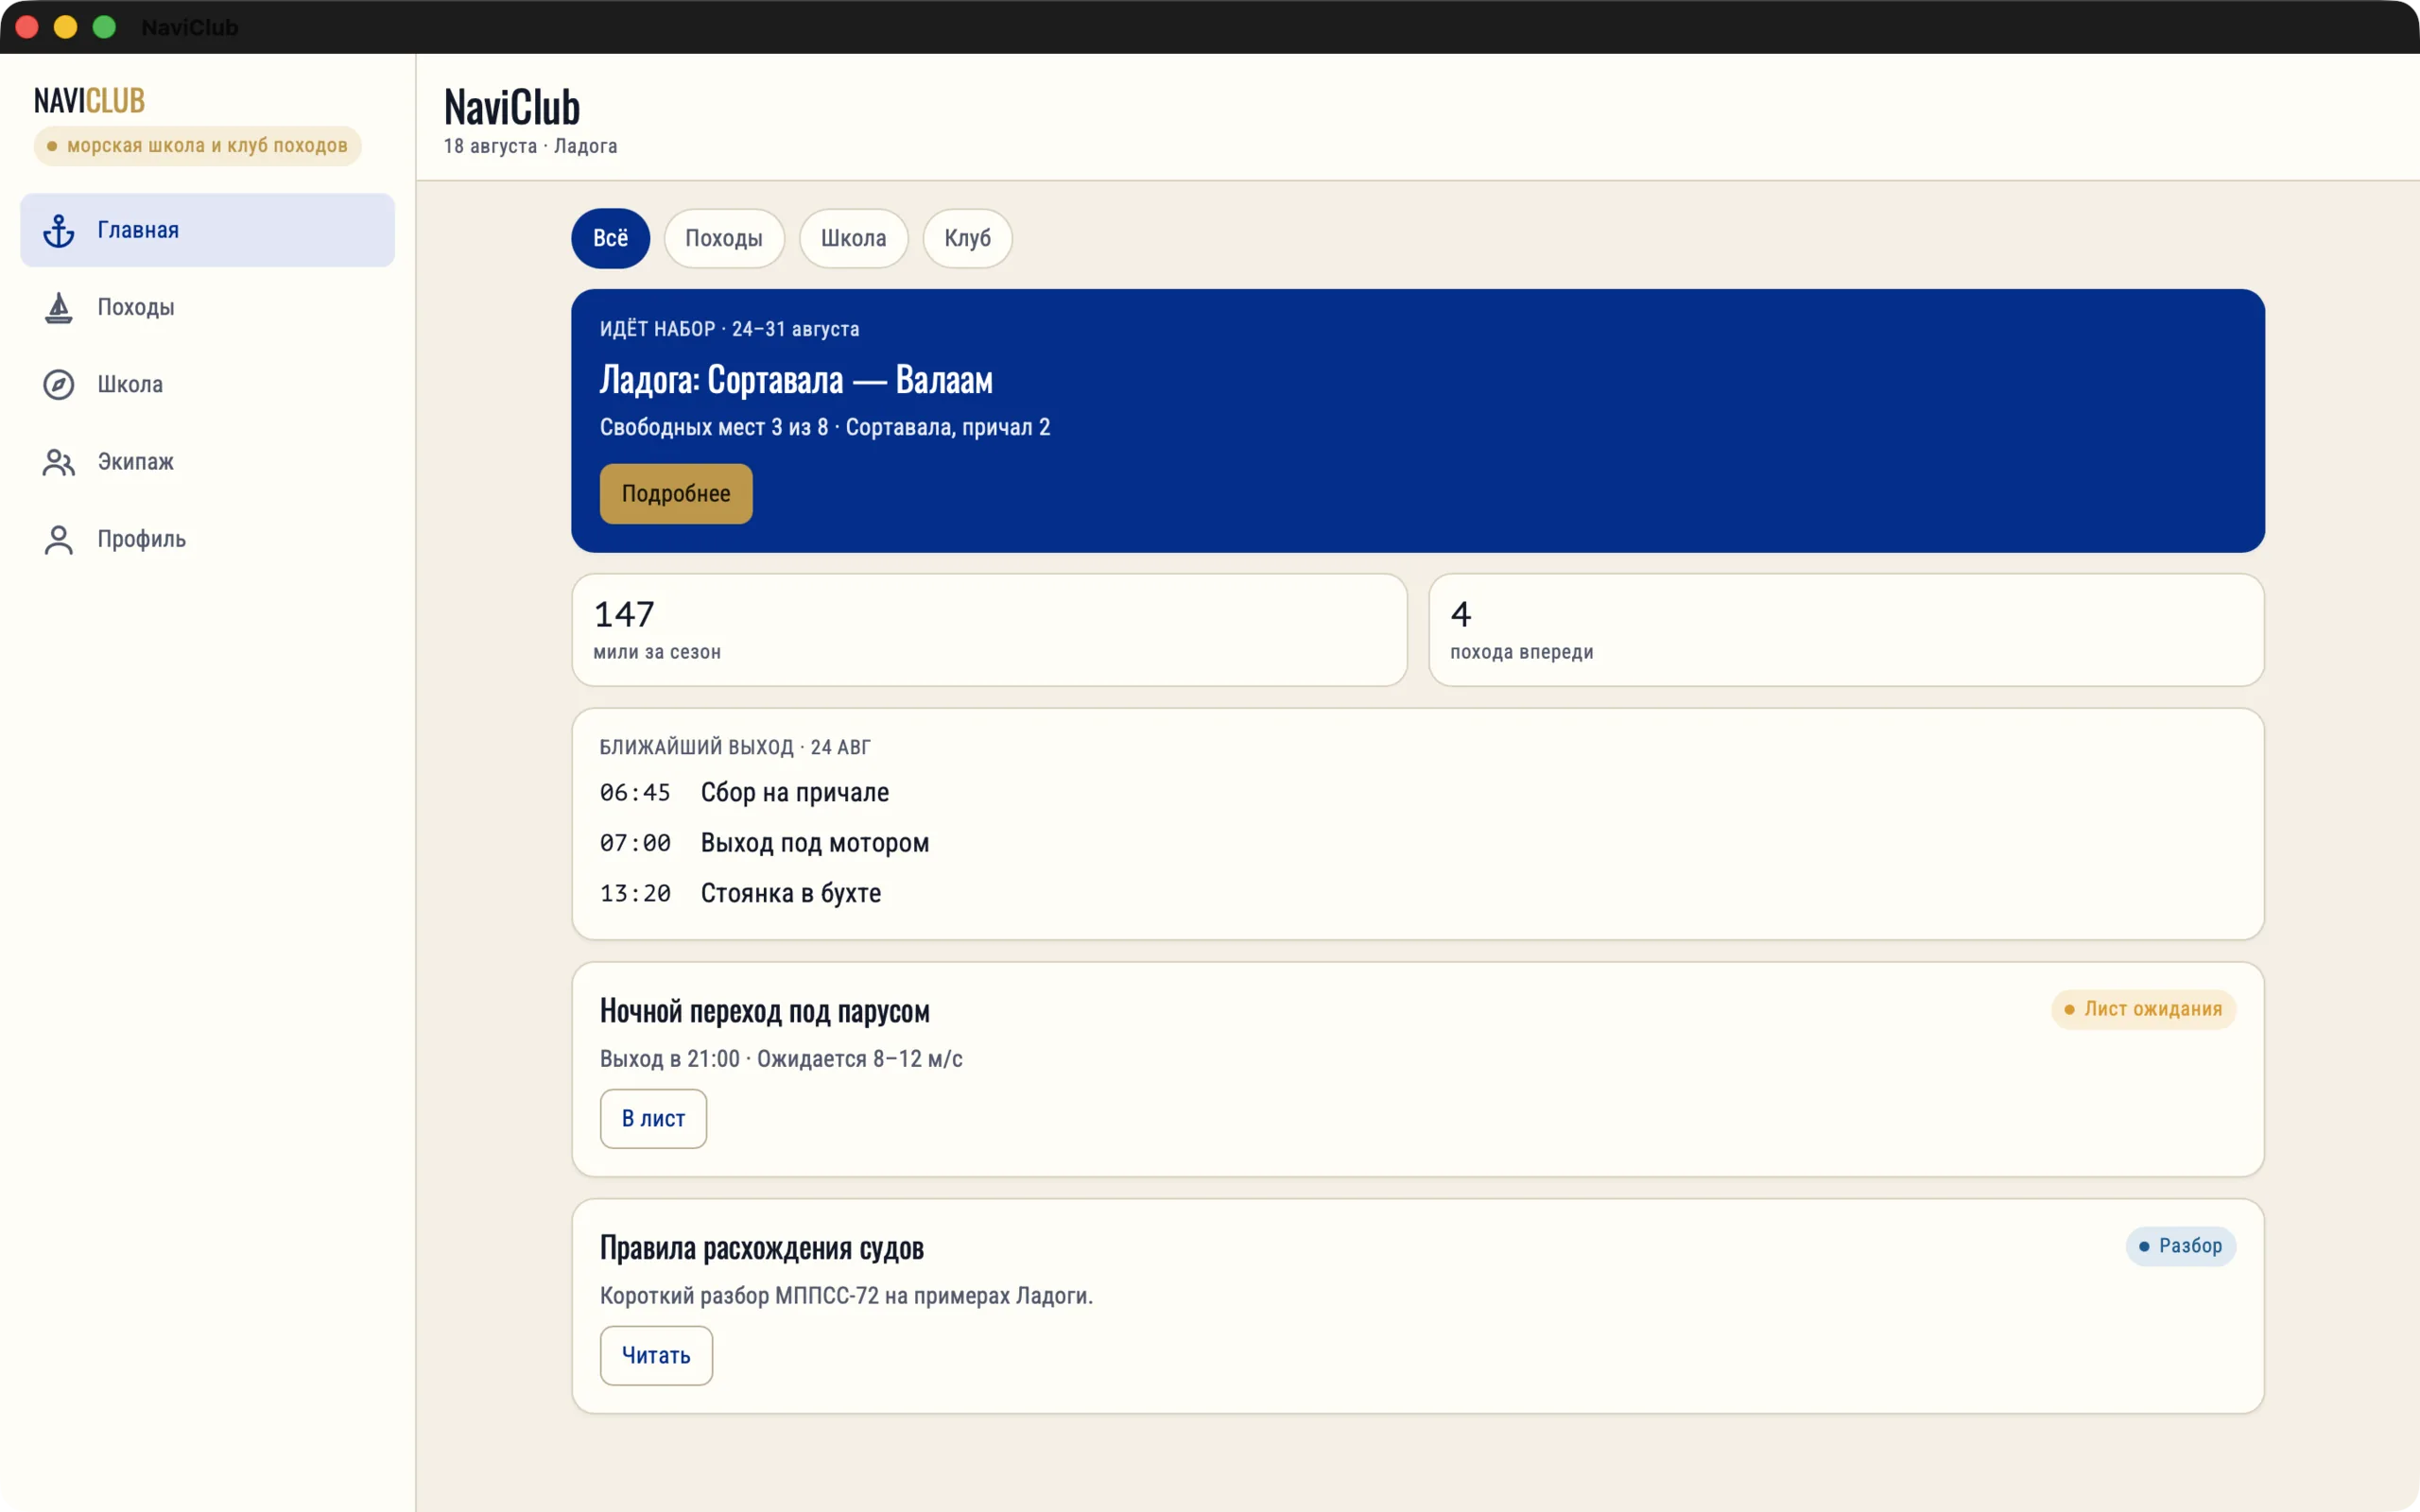Open Школа in the sidebar
The height and width of the screenshot is (1512, 2420).
click(x=207, y=384)
